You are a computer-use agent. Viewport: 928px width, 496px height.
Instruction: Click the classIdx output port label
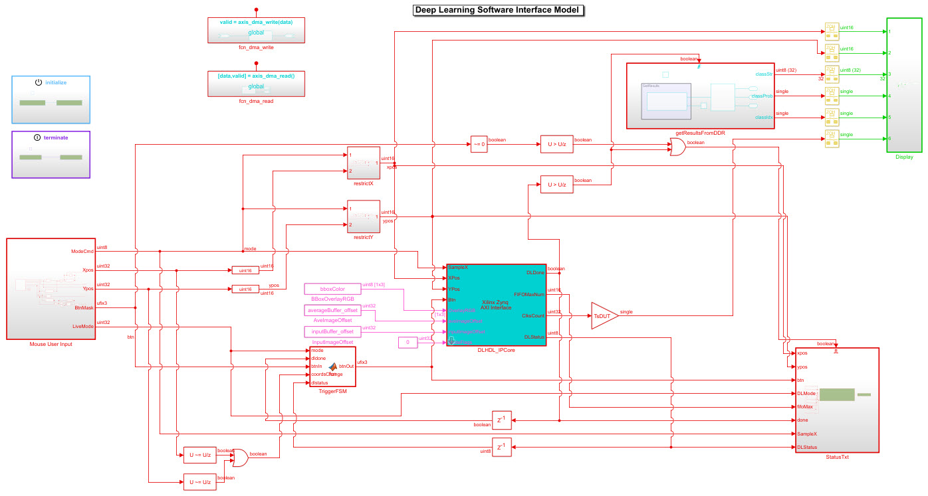764,117
